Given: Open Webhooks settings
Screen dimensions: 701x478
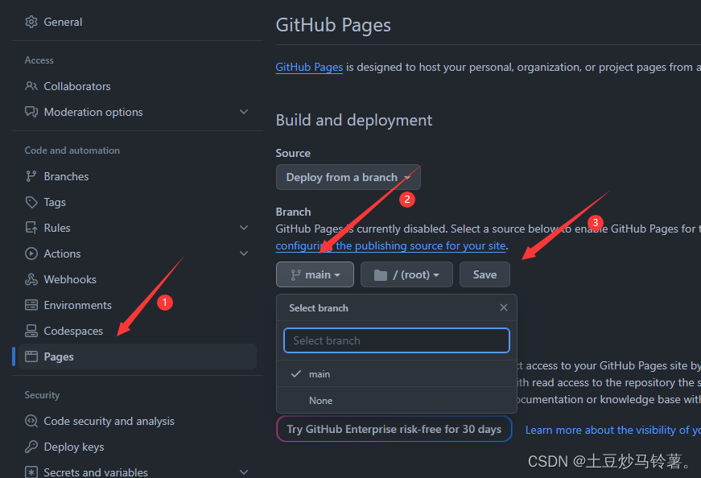Looking at the screenshot, I should coord(70,279).
